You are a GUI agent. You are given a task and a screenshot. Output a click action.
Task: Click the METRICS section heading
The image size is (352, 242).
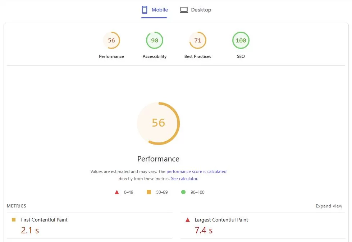(x=16, y=206)
